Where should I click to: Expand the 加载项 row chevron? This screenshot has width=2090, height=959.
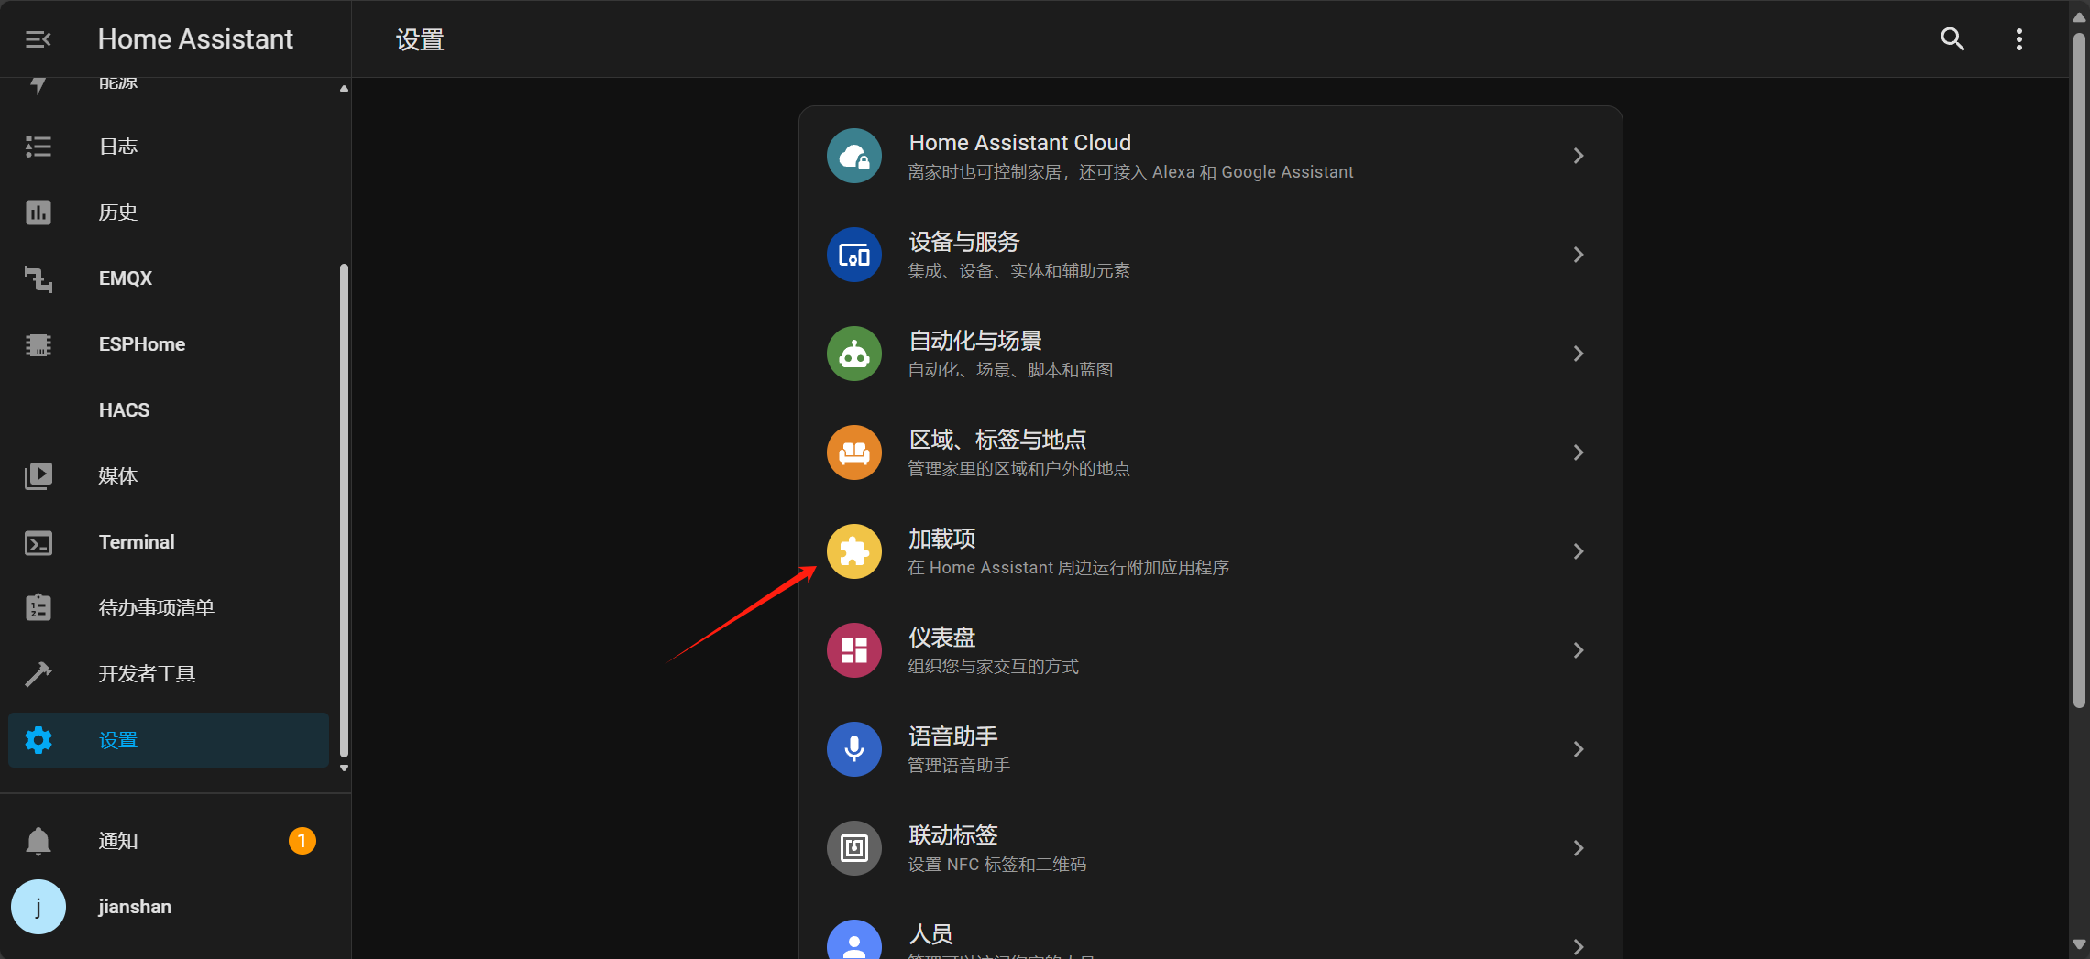(x=1578, y=551)
